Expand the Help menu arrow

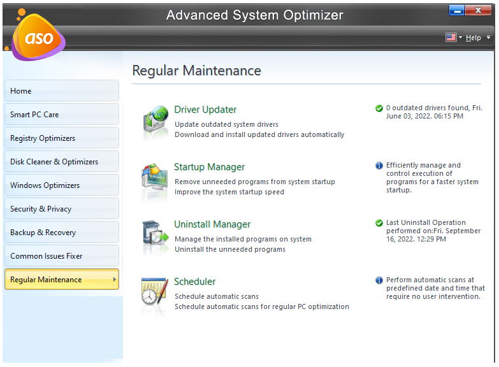488,37
